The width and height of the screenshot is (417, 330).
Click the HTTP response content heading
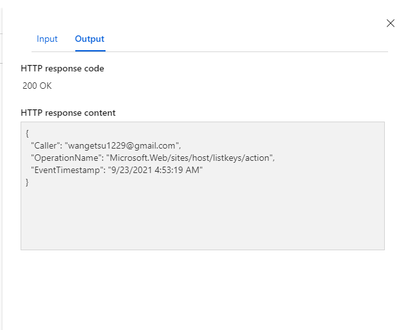(x=68, y=113)
